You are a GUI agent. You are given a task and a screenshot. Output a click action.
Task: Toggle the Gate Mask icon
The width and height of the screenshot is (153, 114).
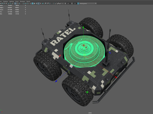21,3
